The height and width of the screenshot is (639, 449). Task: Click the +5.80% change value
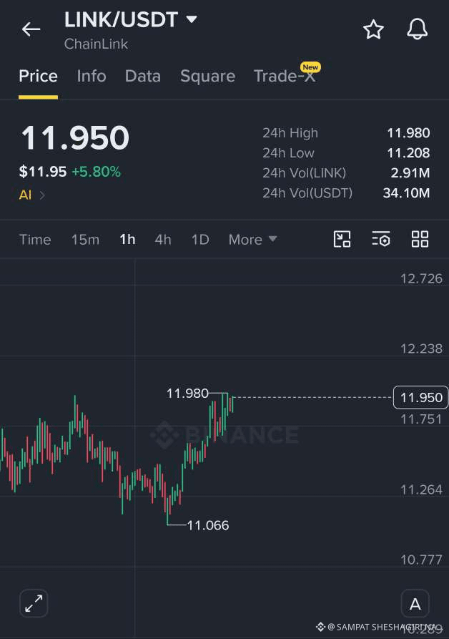[x=96, y=172]
